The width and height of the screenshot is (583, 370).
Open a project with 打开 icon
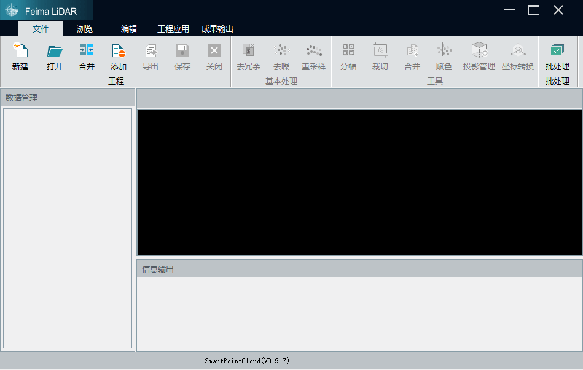point(55,50)
